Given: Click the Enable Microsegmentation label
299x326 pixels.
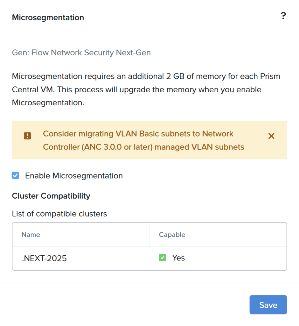Looking at the screenshot, I should [74, 176].
